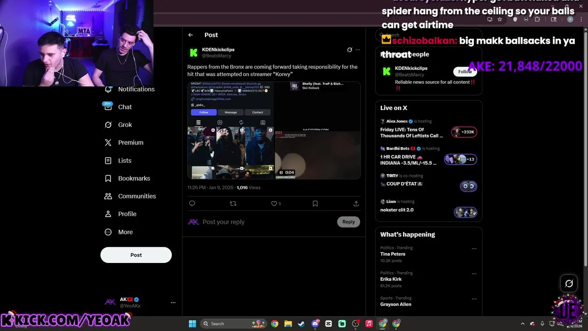Viewport: 588px width, 331px height.
Task: Open the COUP D'ÉTAT live space
Action: pos(401,184)
